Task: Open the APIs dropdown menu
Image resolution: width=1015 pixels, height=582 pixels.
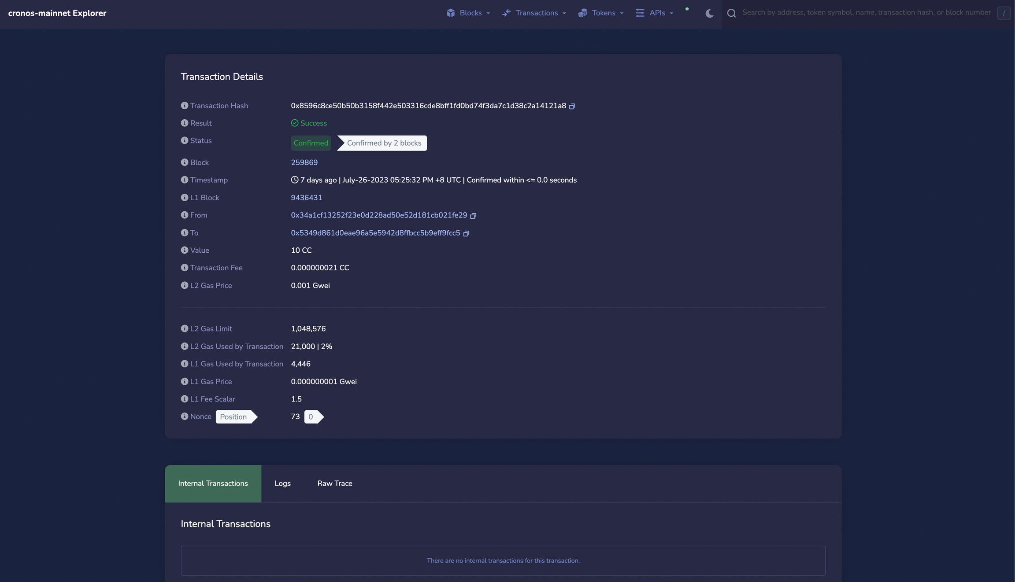Action: 656,13
